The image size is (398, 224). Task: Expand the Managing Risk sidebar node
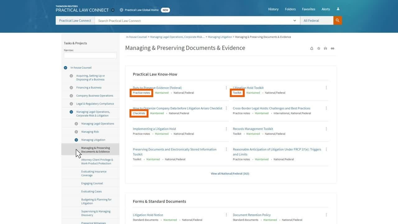coord(76,132)
